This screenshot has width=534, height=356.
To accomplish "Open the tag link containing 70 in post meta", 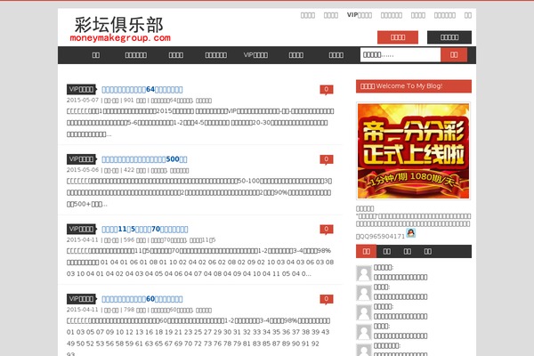I will point(168,240).
